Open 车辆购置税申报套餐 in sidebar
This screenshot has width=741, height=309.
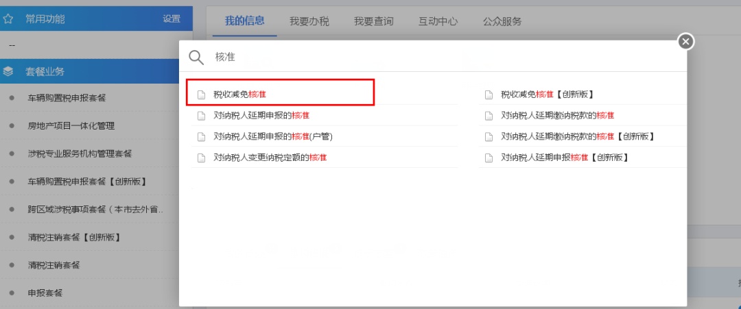[67, 98]
